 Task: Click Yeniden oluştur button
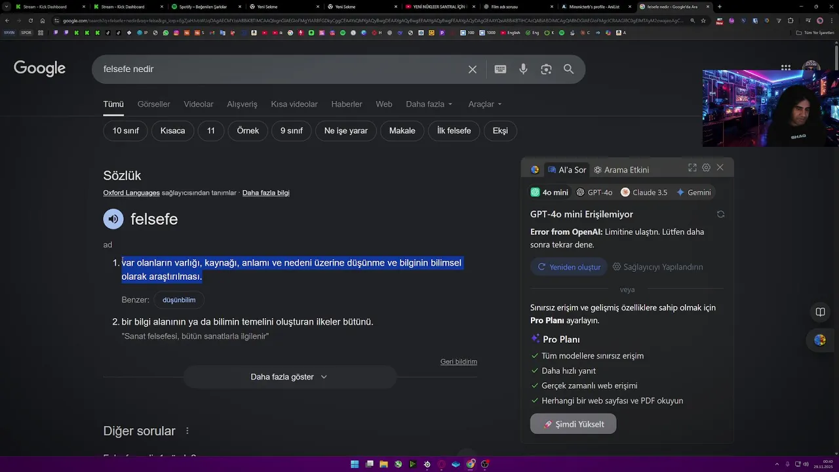(x=569, y=267)
